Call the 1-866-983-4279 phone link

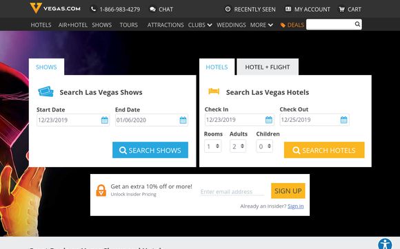pos(119,10)
